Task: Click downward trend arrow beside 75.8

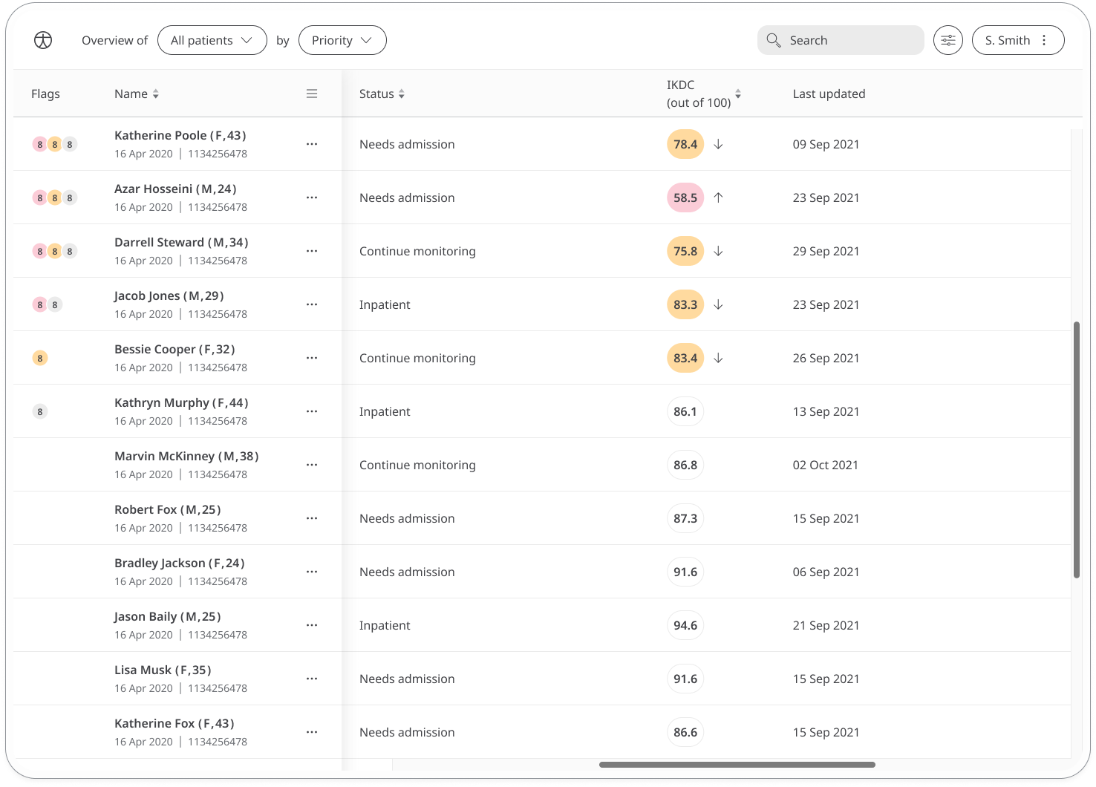Action: pos(718,251)
